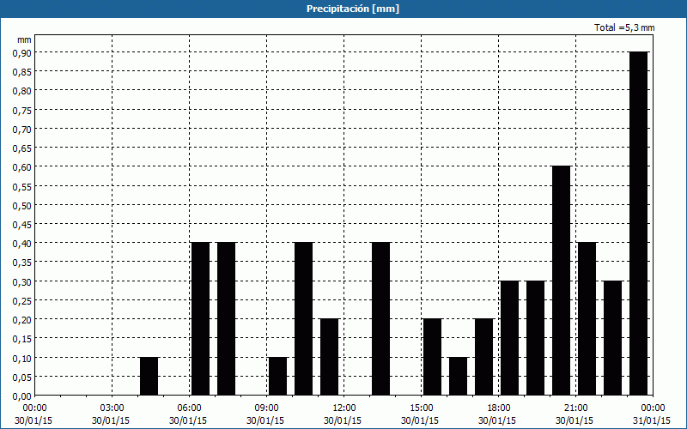687x429 pixels.
Task: Select the Total =5,3 mm readout
Action: (x=624, y=27)
